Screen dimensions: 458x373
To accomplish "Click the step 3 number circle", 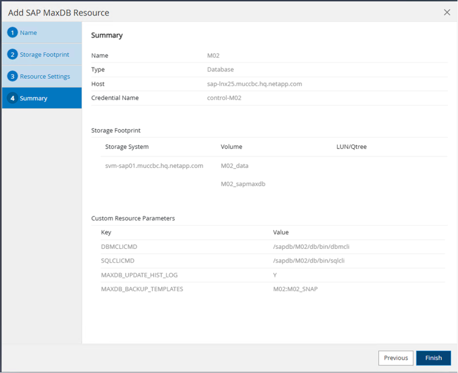I will click(x=13, y=77).
